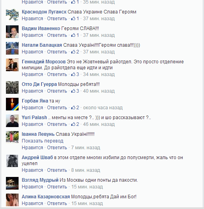Screen dimensions: 204x209
Task: Open Краснодон Луганск map avatar
Action: [x=12, y=15]
